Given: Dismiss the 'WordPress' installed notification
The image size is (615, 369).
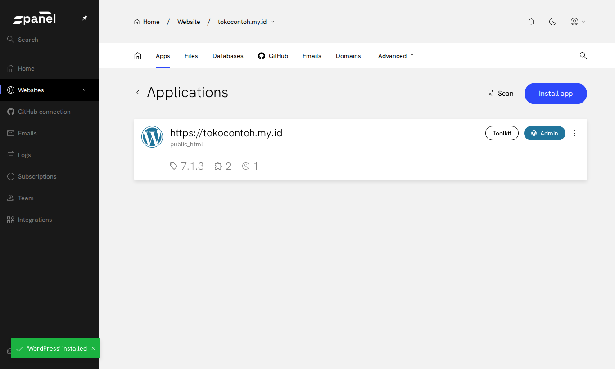Looking at the screenshot, I should click(93, 348).
